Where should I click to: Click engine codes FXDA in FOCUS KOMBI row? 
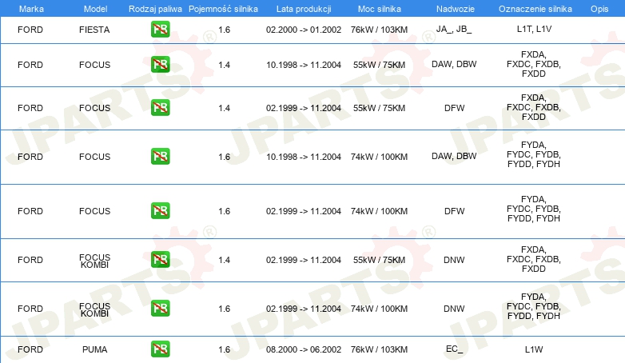pos(534,259)
